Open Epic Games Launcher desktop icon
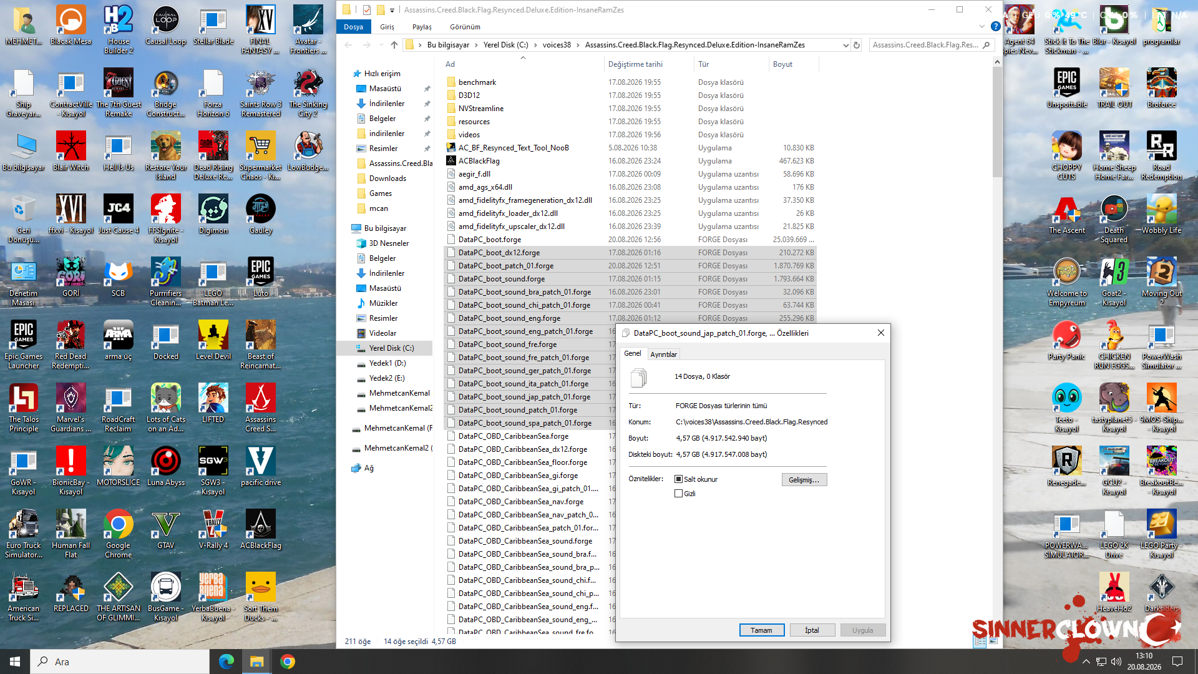The height and width of the screenshot is (674, 1198). point(23,345)
